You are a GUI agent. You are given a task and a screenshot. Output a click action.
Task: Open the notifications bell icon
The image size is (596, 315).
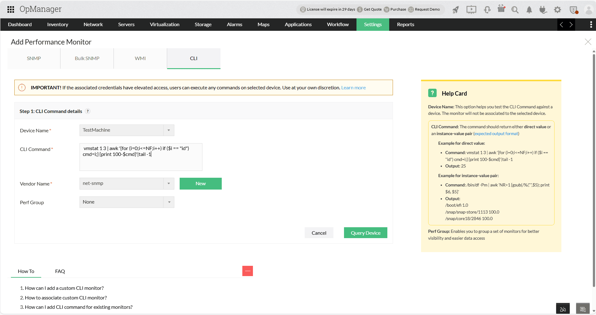tap(529, 10)
